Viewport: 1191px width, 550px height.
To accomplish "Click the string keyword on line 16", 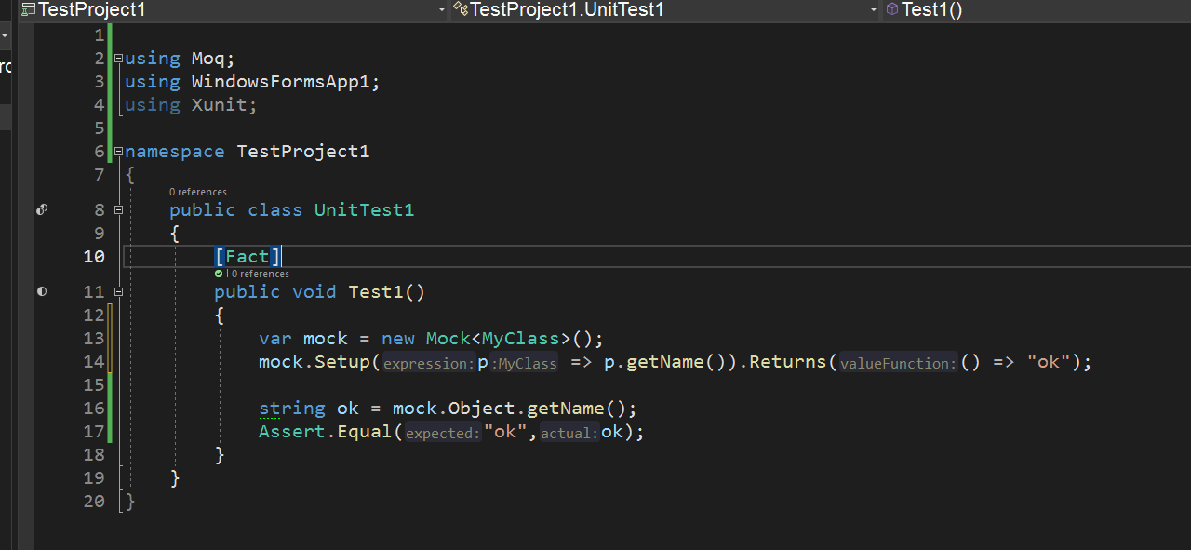I will point(292,409).
